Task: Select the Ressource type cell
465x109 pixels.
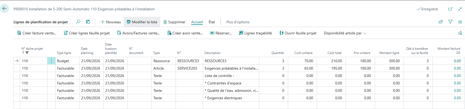Action: tap(163, 61)
